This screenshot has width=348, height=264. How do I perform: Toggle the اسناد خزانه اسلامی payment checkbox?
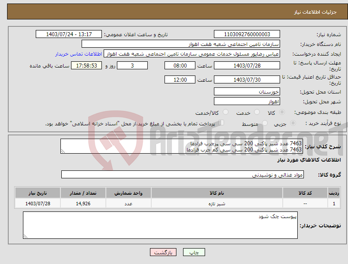[221, 123]
